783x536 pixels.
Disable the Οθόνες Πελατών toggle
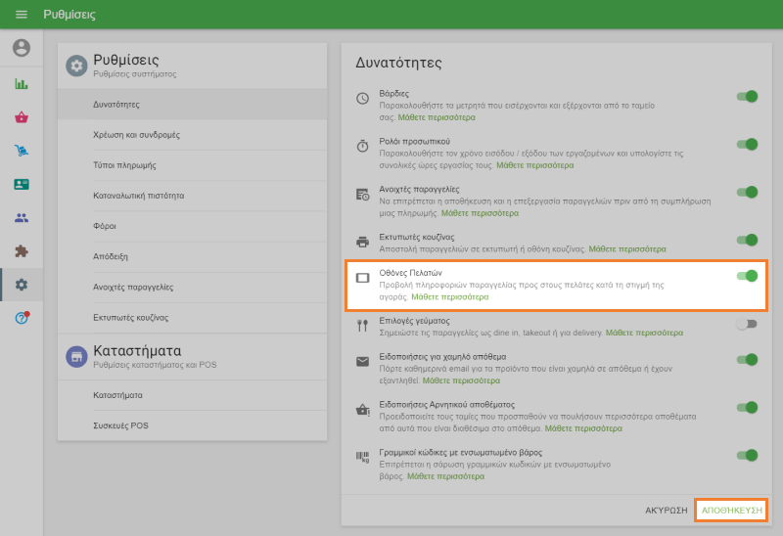pyautogui.click(x=747, y=276)
